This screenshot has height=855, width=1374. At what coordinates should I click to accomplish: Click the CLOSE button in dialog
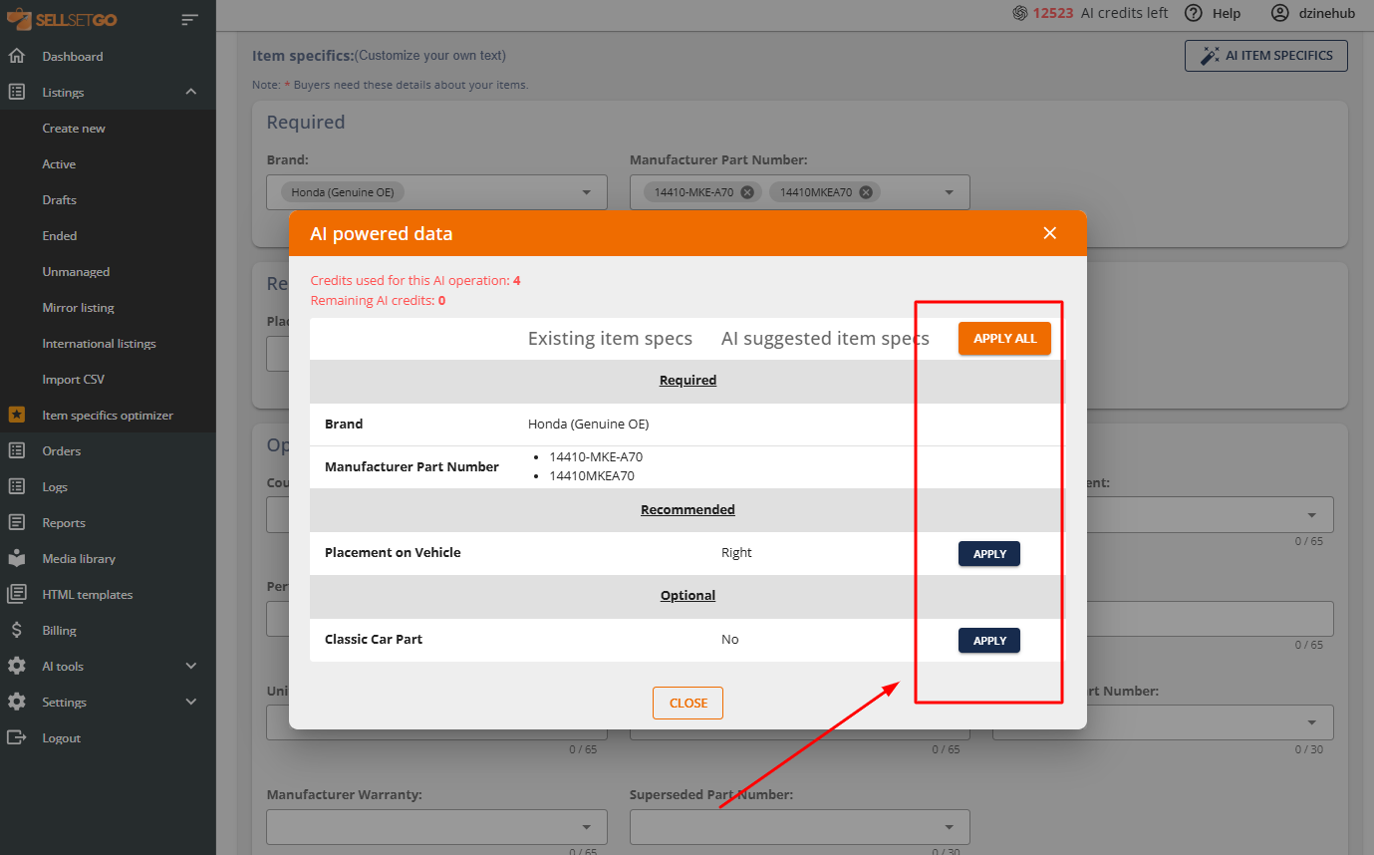(x=687, y=703)
